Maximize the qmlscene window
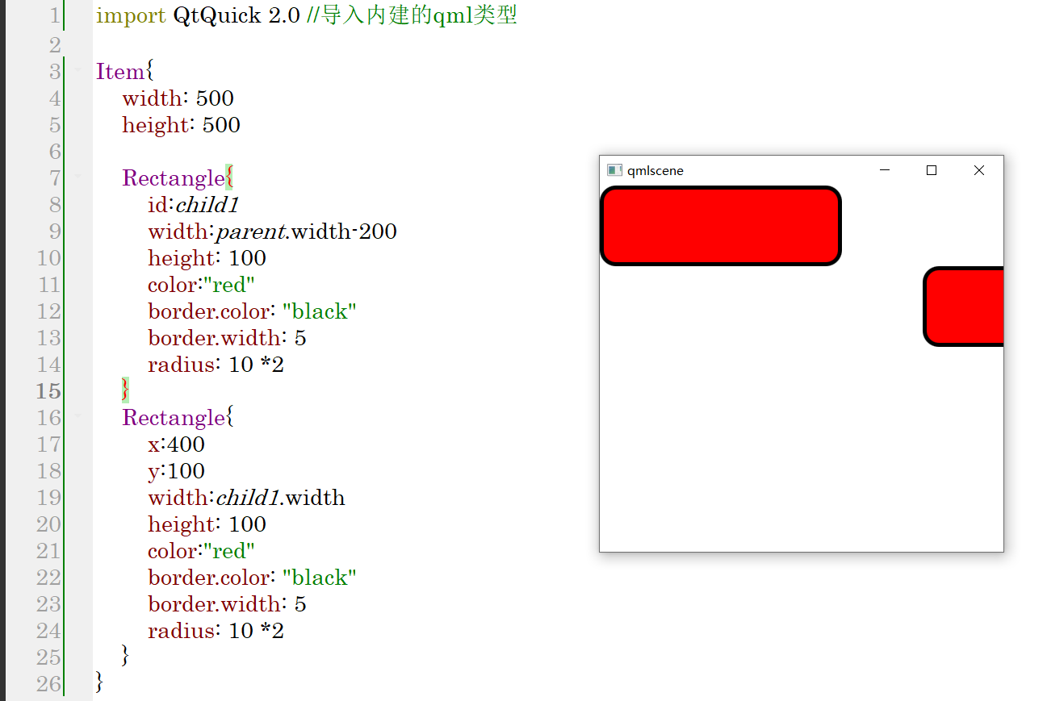The height and width of the screenshot is (701, 1047). pos(932,170)
